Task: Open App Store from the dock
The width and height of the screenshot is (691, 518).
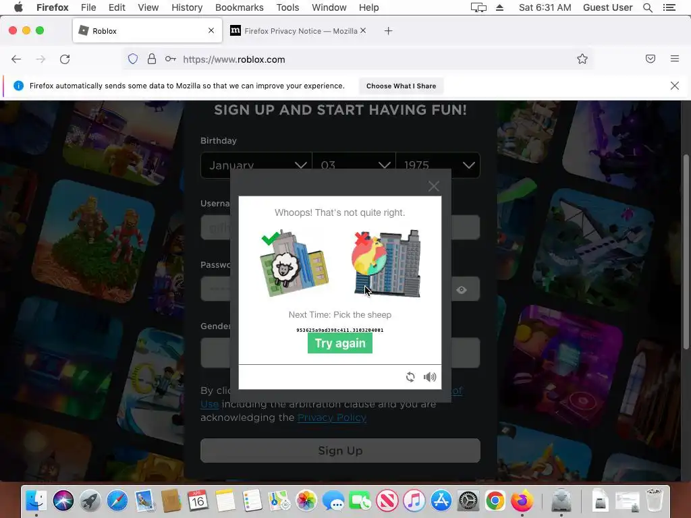Action: coord(441,501)
